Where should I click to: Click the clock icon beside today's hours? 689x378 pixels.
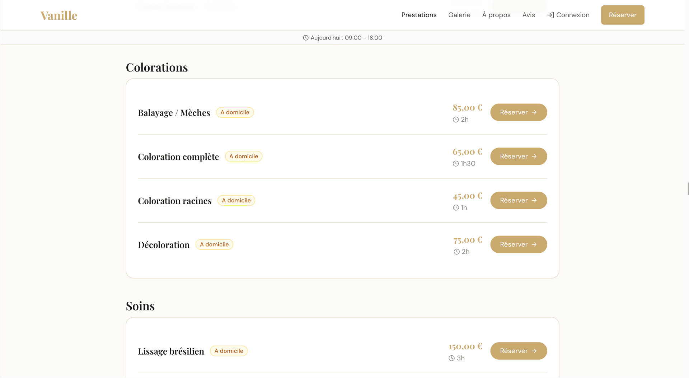(x=306, y=38)
